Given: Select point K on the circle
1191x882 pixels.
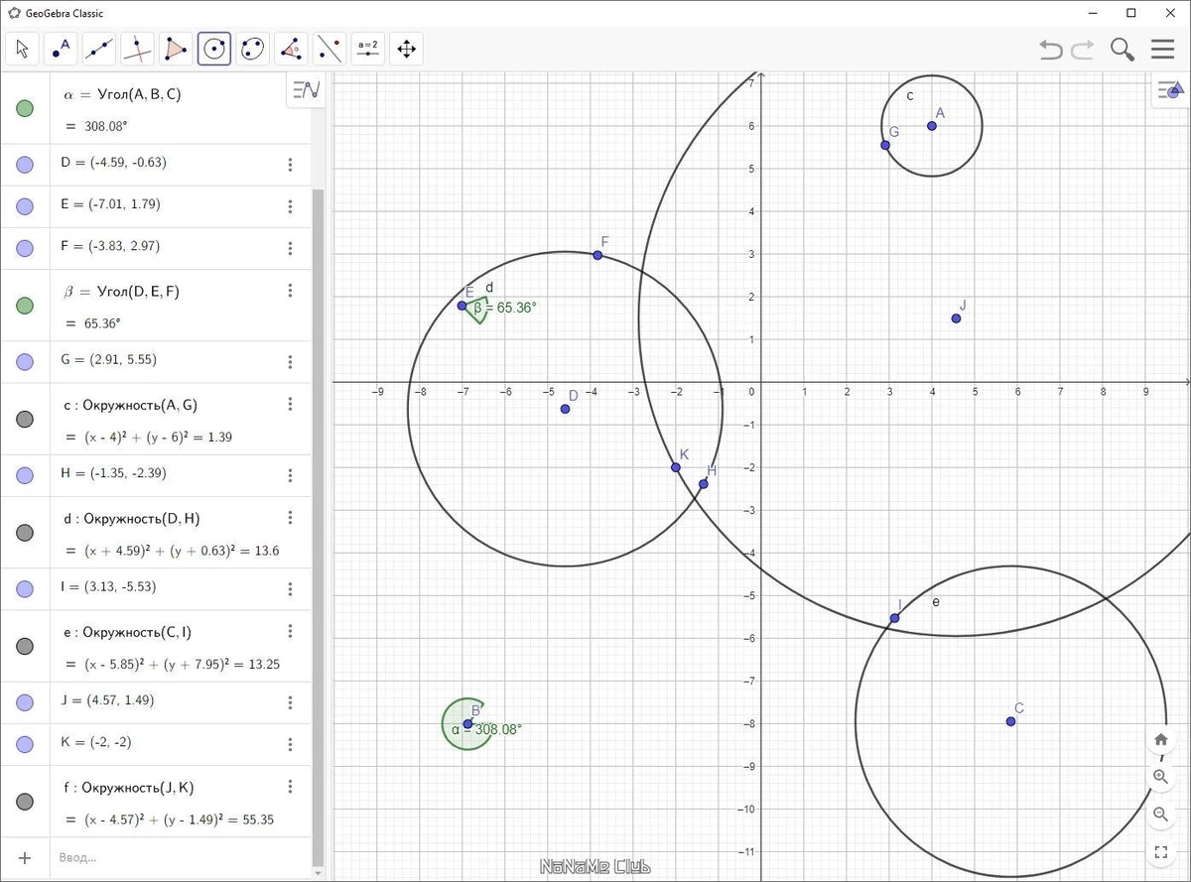Looking at the screenshot, I should point(676,467).
